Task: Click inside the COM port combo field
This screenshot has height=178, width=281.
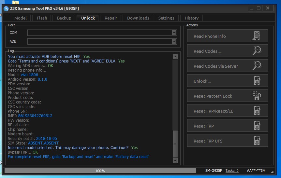Action: [102, 33]
